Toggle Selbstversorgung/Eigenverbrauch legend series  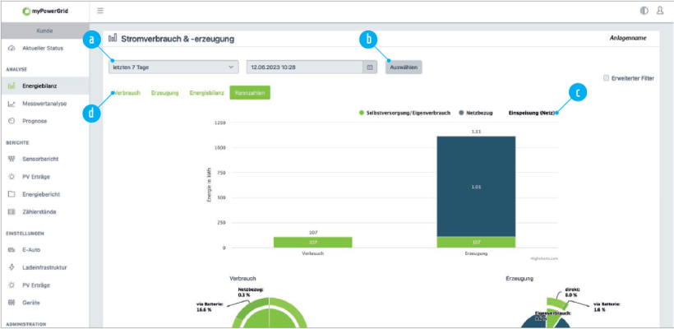404,112
